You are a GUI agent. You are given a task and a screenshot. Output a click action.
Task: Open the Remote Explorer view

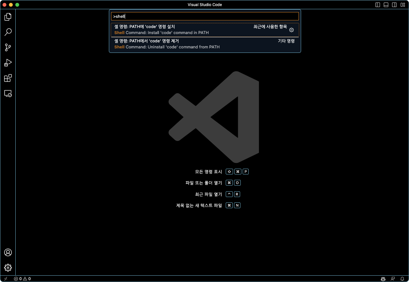click(x=8, y=94)
